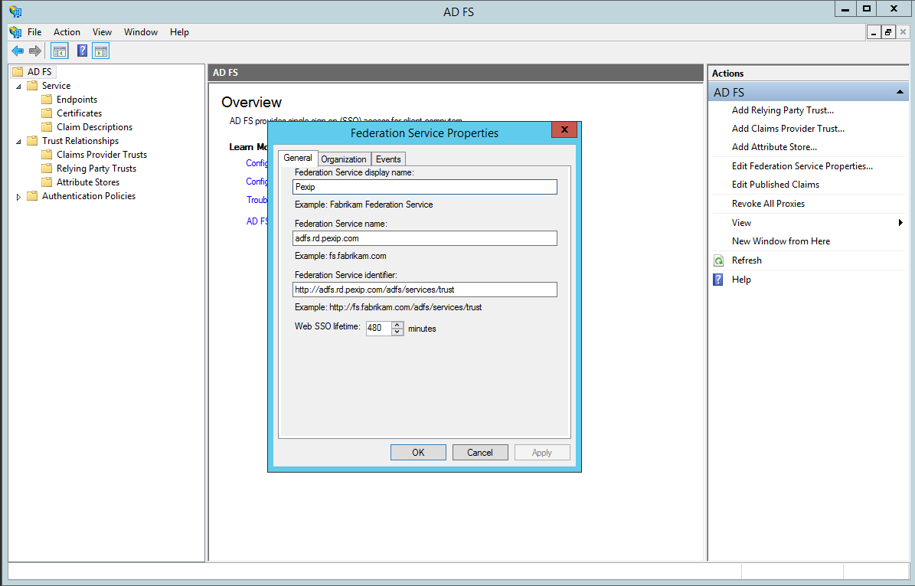This screenshot has height=586, width=915.
Task: Toggle the Show/Hide Console Tree icon
Action: (x=60, y=51)
